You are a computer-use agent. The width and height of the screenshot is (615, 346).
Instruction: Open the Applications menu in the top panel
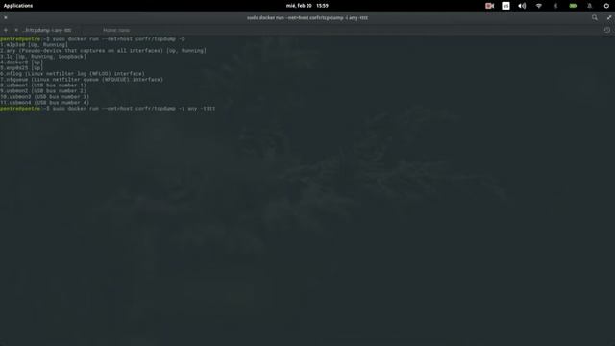[x=18, y=6]
